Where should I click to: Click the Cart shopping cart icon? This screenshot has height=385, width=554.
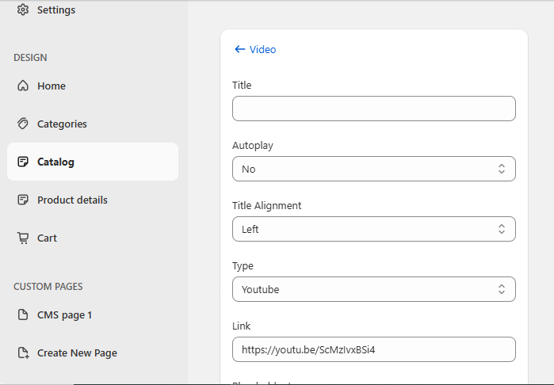pos(23,238)
